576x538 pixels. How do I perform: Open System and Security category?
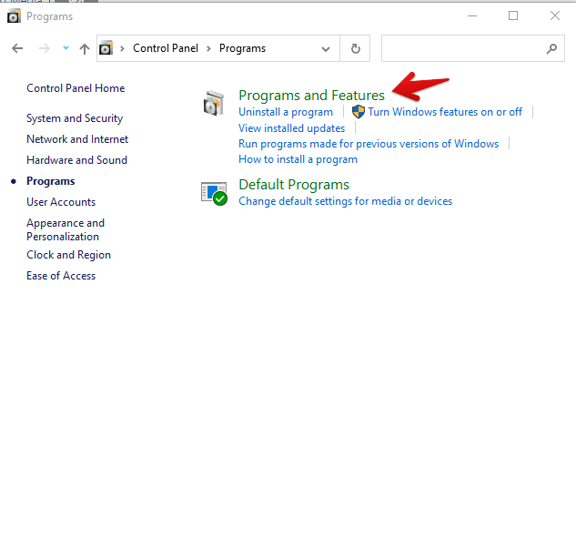tap(75, 118)
